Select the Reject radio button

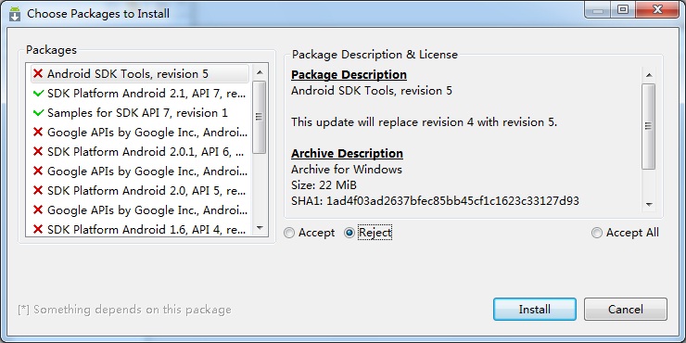349,233
